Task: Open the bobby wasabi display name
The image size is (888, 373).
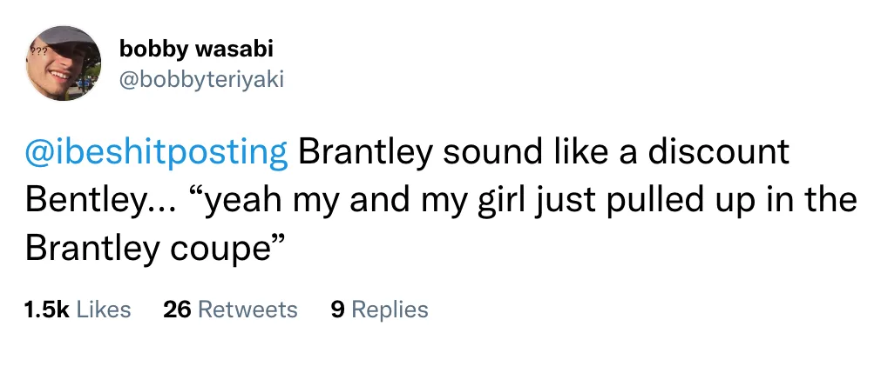Action: [196, 50]
